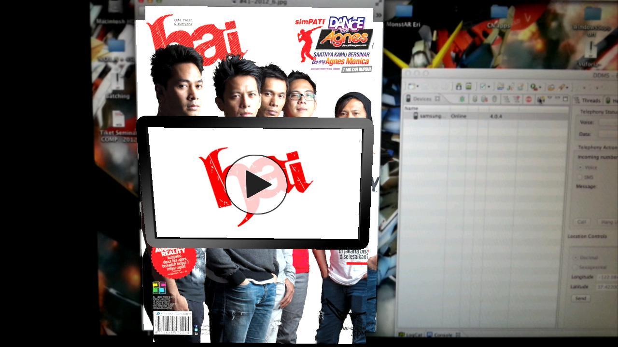Select the MonstAR Eri desktop folder
Viewport: 618px width, 347px height.
(404, 15)
